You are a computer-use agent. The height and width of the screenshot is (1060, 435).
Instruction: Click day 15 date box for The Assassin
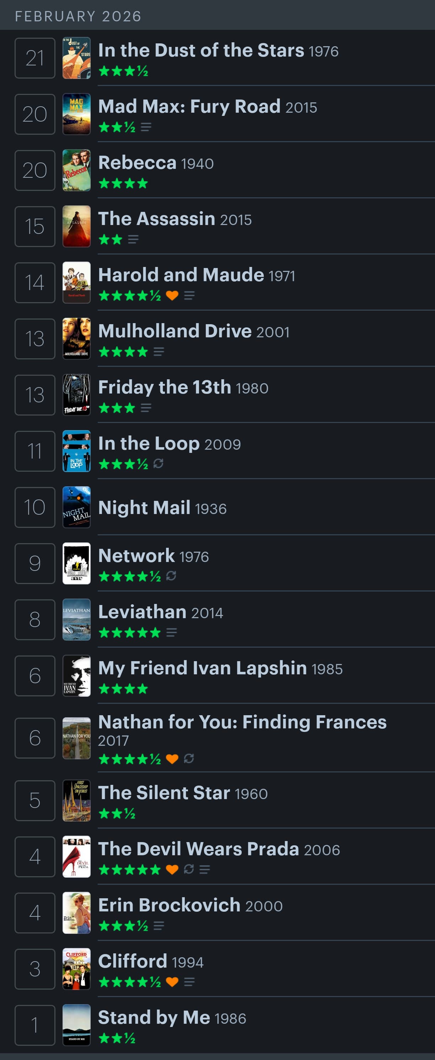35,226
